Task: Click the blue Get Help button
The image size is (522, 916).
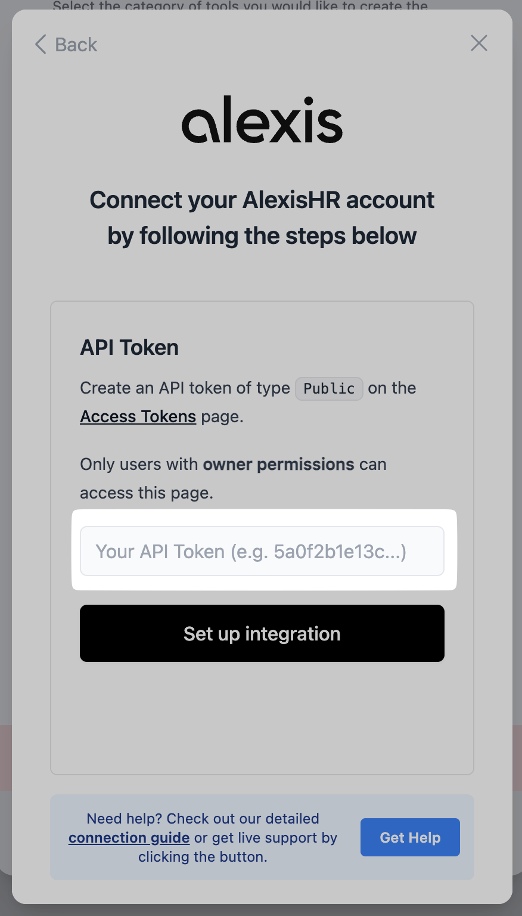Action: pos(410,837)
